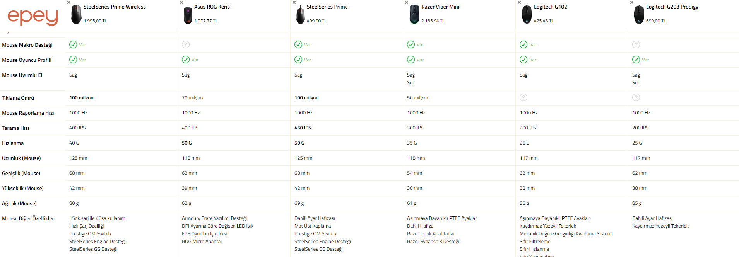The width and height of the screenshot is (739, 257).
Task: Click the Mouse Makro Desteği row label
Action: tap(27, 45)
